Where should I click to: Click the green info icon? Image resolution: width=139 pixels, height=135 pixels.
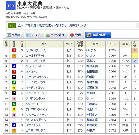click(x=12, y=25)
